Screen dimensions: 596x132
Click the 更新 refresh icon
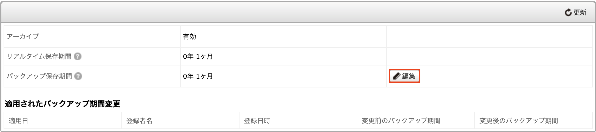click(x=568, y=12)
